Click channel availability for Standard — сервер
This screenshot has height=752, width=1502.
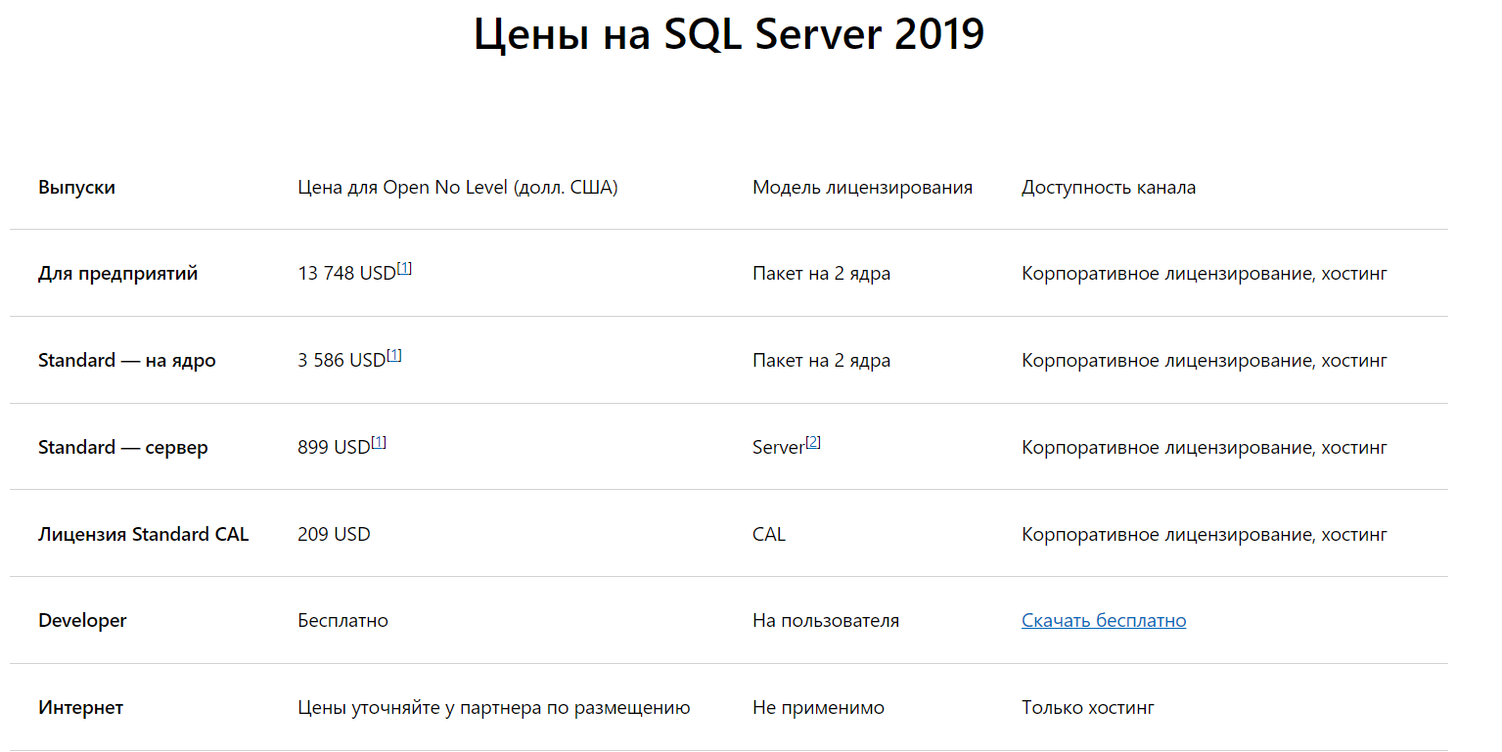click(x=1205, y=448)
